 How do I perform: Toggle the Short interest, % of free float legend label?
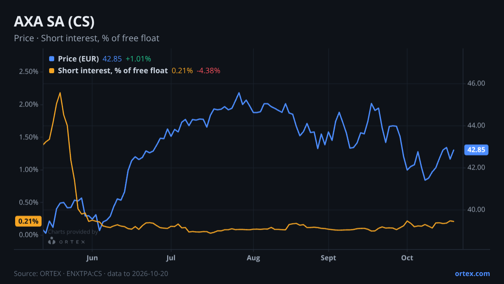[x=113, y=71]
